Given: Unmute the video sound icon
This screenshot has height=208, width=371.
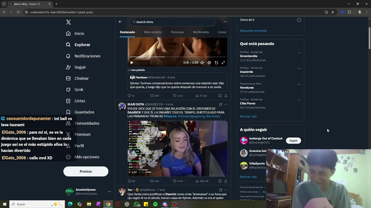Looking at the screenshot, I should coord(202,63).
